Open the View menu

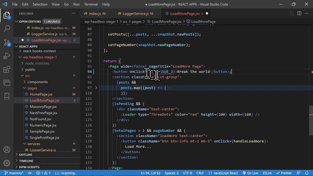(x=55, y=4)
